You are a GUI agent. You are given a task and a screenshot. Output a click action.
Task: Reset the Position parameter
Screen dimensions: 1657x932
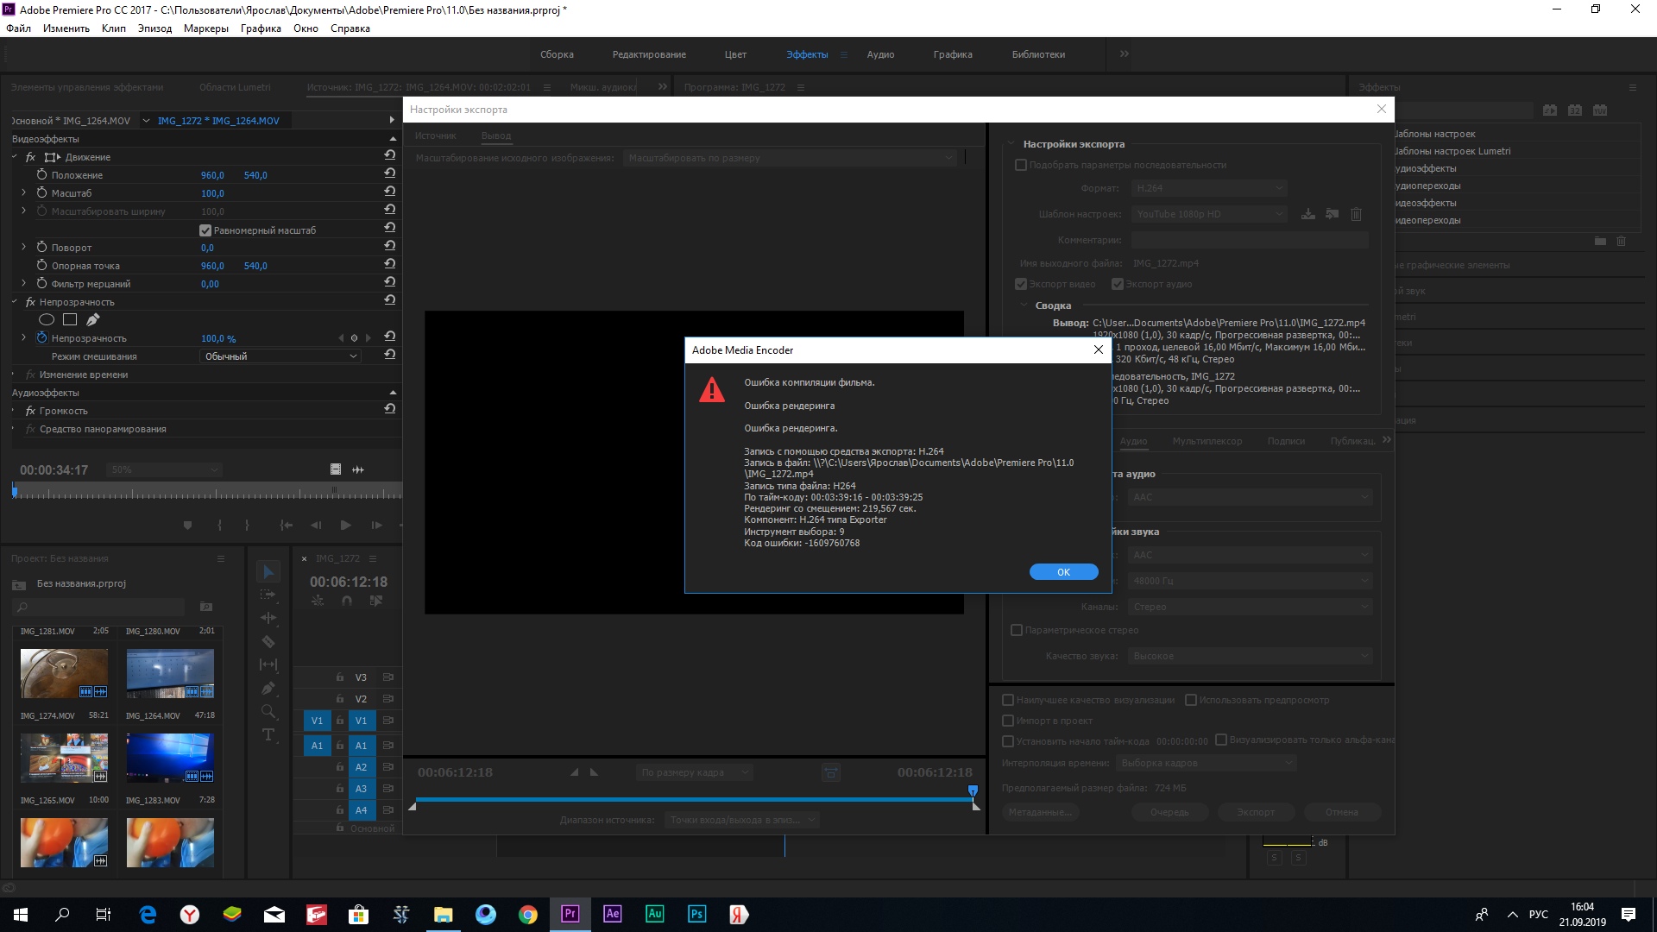pyautogui.click(x=390, y=173)
